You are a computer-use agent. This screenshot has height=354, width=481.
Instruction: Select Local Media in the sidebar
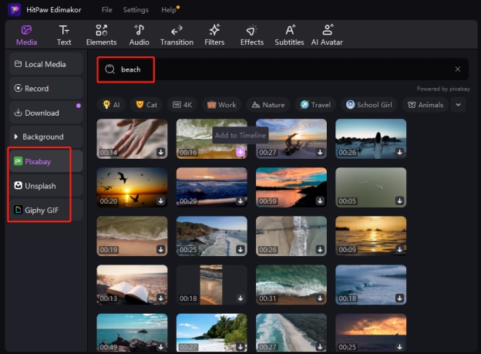click(x=46, y=64)
